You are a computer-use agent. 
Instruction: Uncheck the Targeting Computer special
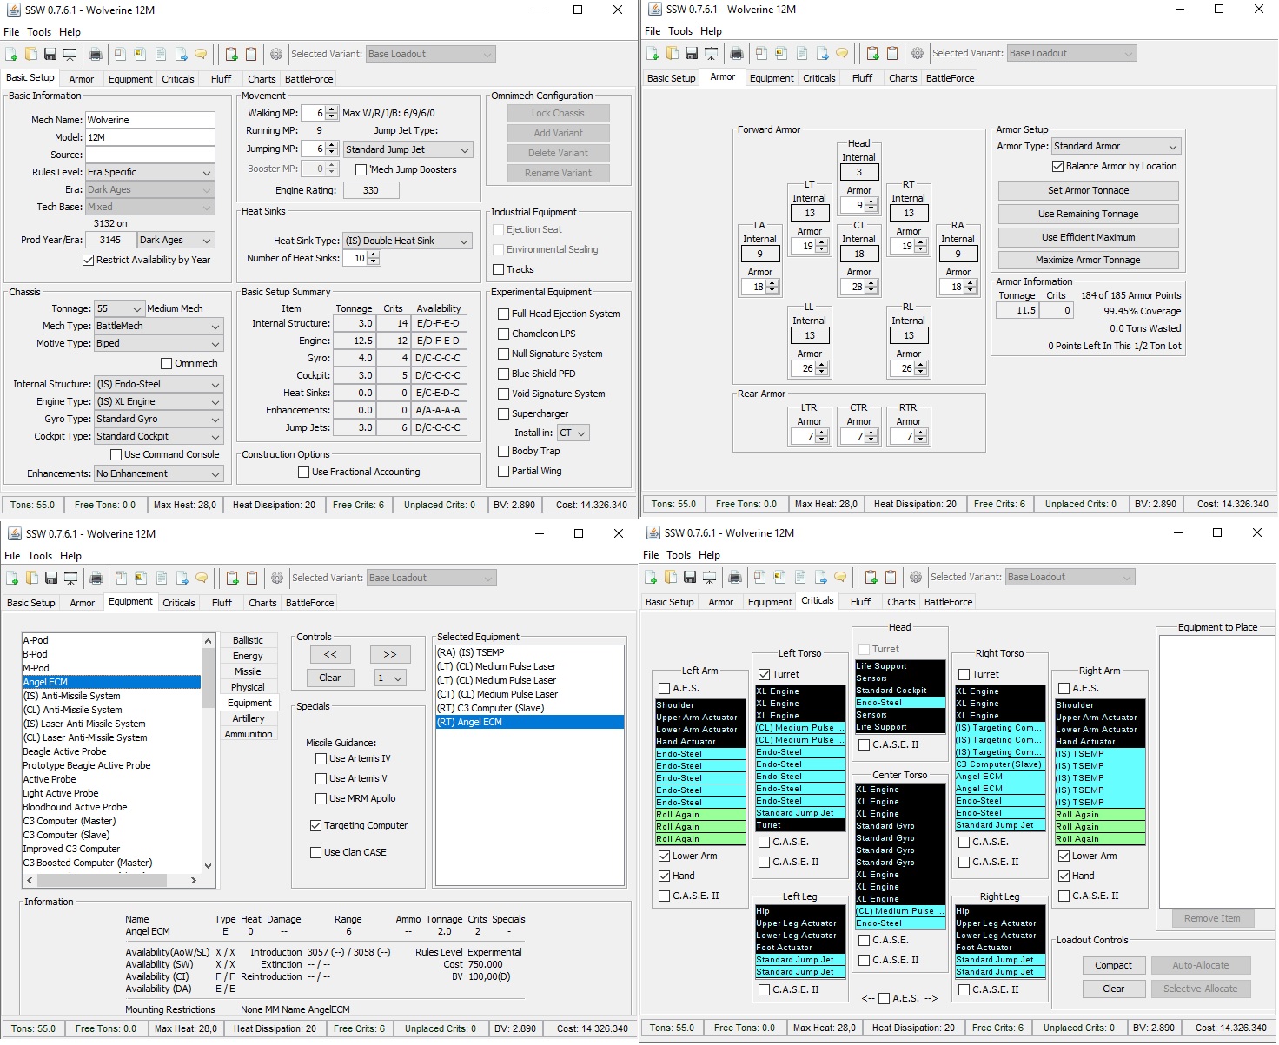315,825
